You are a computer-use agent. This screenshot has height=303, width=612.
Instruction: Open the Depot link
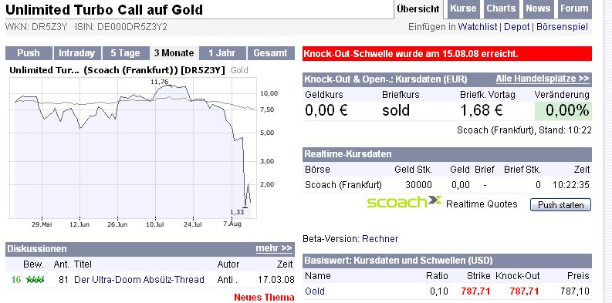click(x=517, y=27)
